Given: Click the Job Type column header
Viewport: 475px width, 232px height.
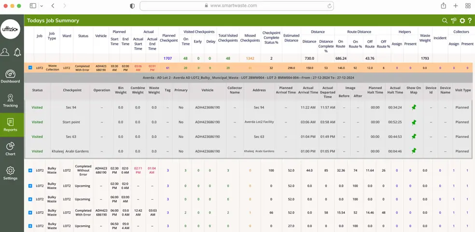Looking at the screenshot, I should [52, 36].
